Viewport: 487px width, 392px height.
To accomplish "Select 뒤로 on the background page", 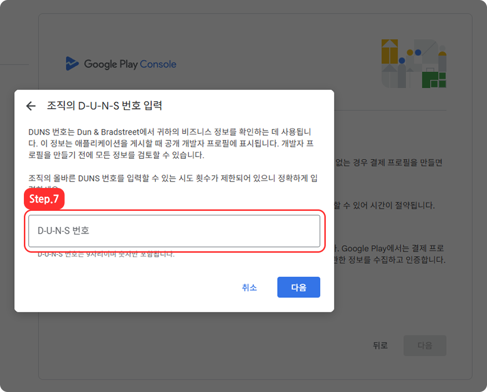I will click(x=380, y=345).
